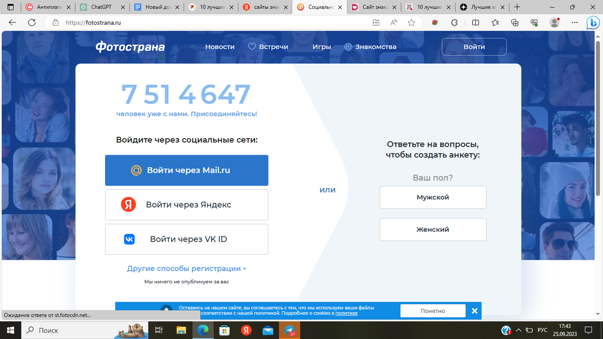The image size is (603, 339).
Task: Open the cookie политике link
Action: click(x=346, y=313)
